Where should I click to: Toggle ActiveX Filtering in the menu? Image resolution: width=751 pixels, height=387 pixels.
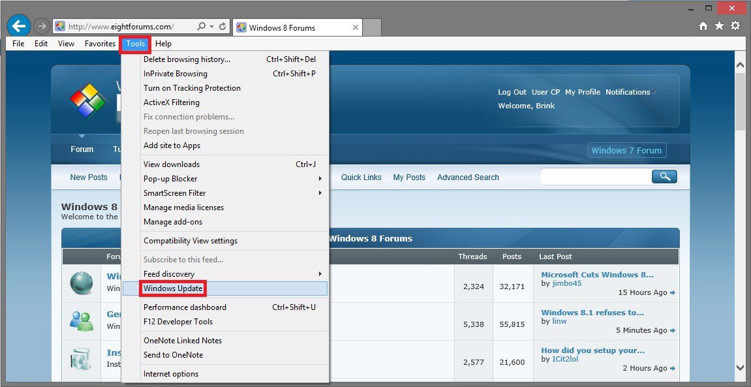click(x=172, y=102)
